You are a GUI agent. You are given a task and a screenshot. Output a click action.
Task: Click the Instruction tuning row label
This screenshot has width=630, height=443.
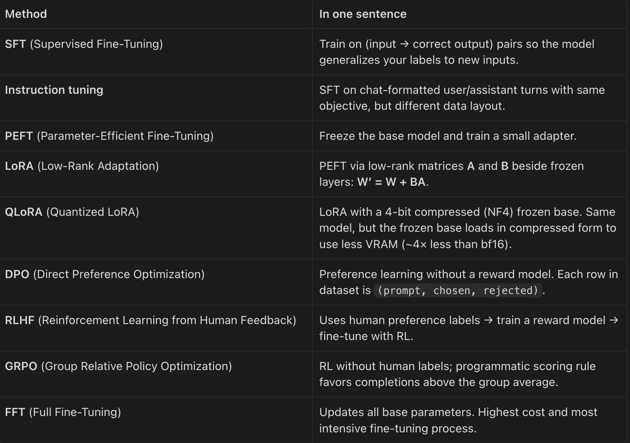pyautogui.click(x=54, y=90)
